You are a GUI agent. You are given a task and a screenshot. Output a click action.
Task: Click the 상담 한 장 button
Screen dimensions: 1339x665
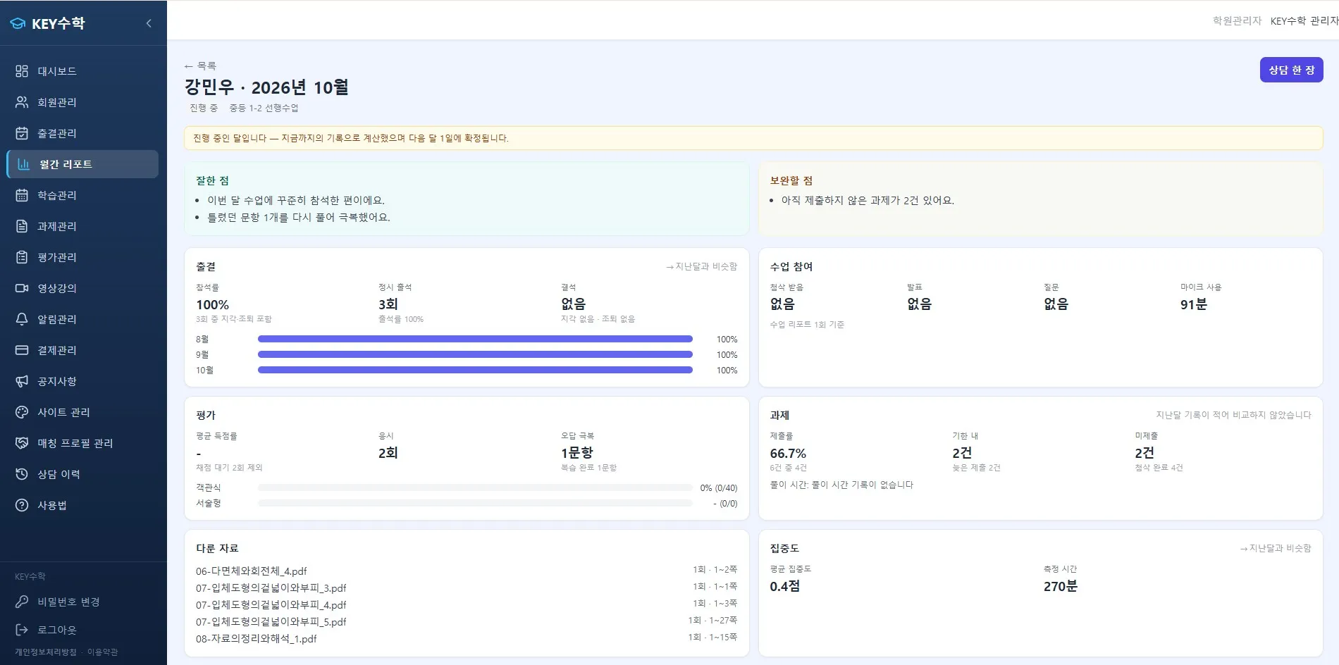(x=1291, y=70)
